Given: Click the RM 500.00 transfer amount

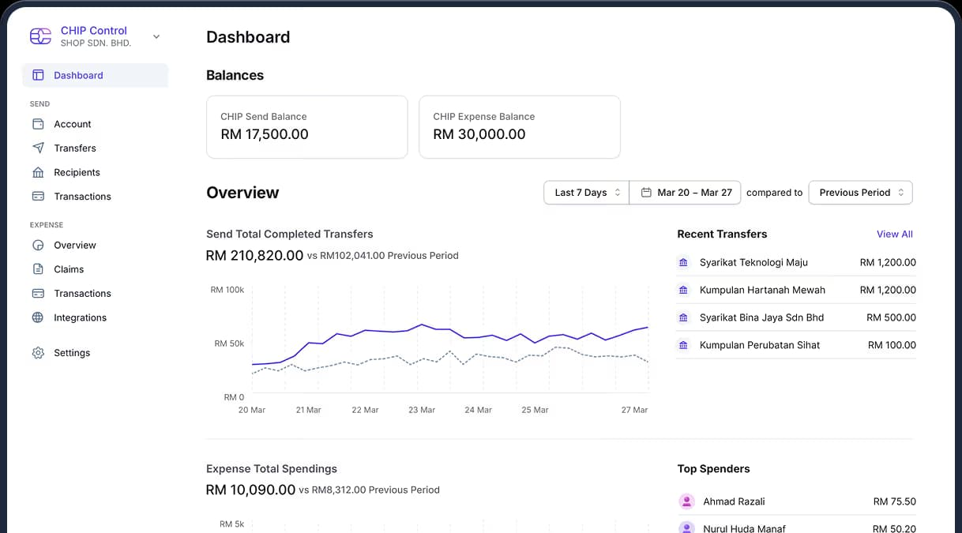Looking at the screenshot, I should click(891, 317).
